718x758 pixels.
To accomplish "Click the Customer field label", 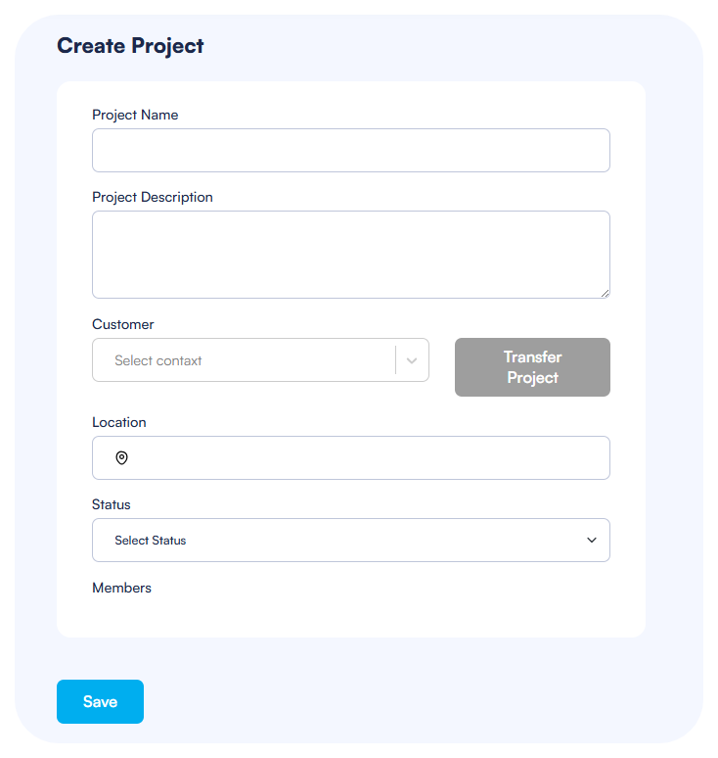I will click(123, 324).
